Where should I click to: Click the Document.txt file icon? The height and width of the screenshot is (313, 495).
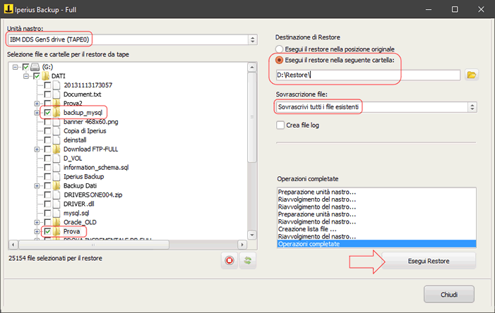point(57,94)
